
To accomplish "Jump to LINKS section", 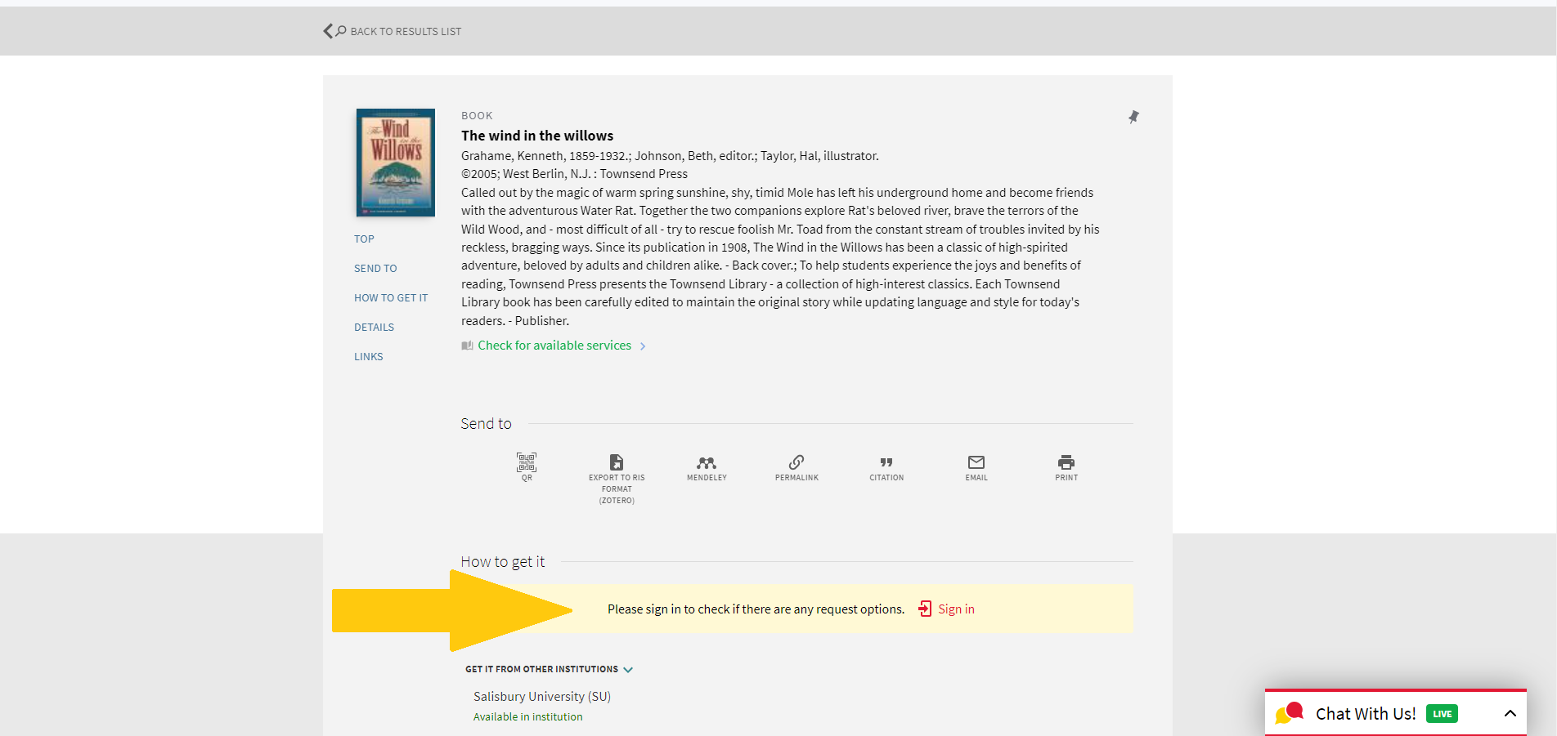I will pos(368,357).
